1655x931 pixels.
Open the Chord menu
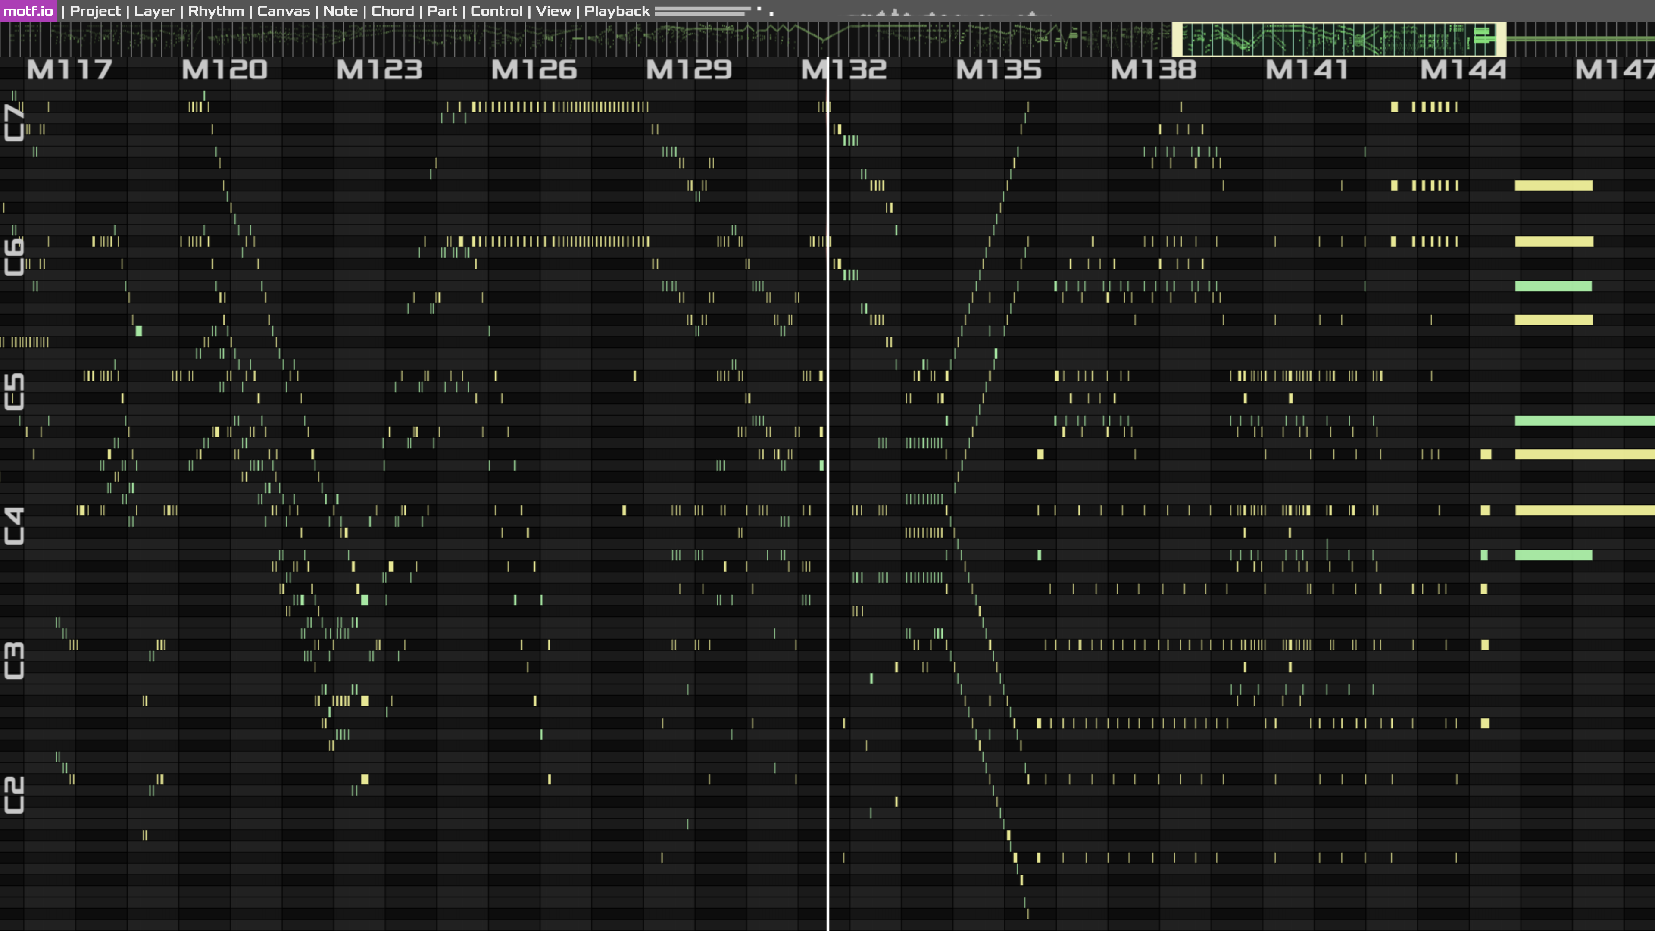[x=393, y=11]
